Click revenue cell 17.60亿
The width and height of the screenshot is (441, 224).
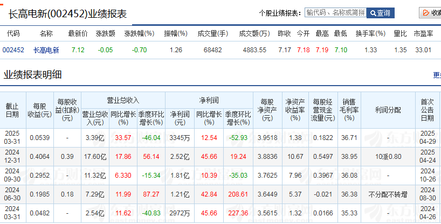click(x=95, y=157)
